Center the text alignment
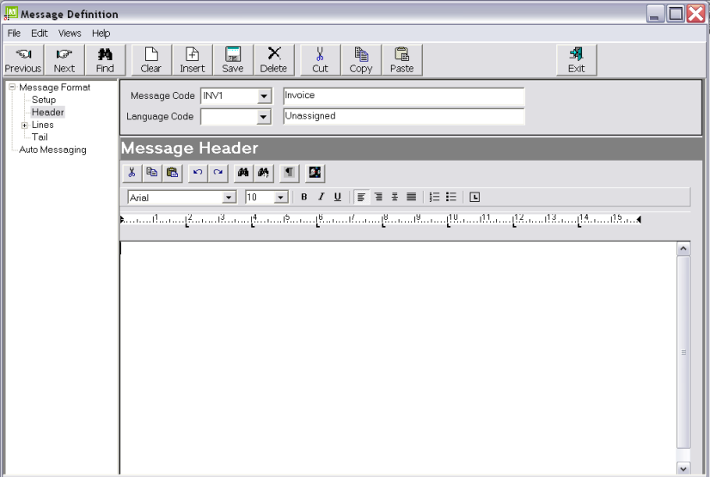This screenshot has width=710, height=477. (395, 197)
